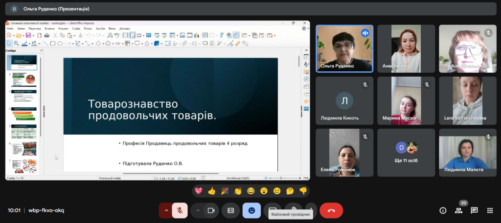Open the activities grid icon
Viewport: 501px width, 223px height.
490,210
